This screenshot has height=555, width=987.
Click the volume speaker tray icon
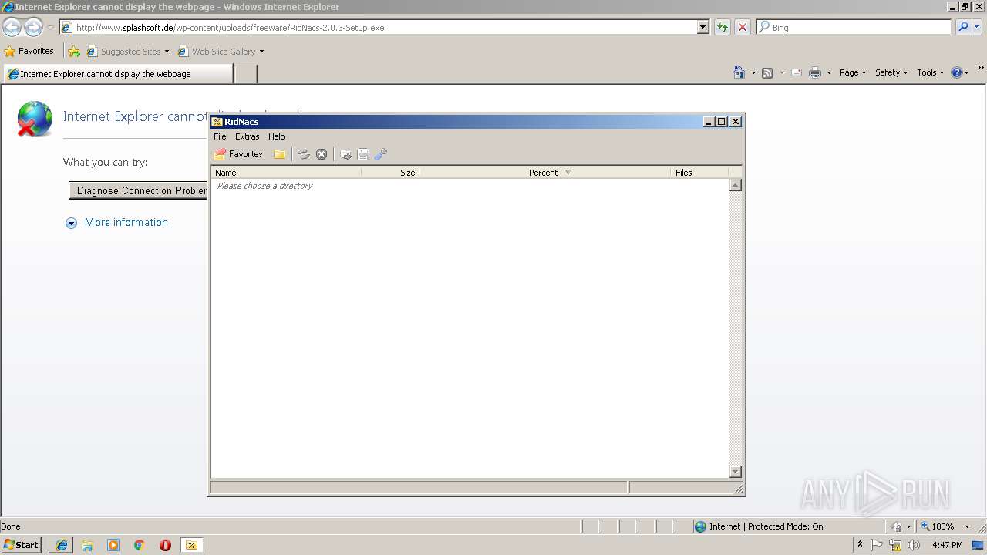(x=914, y=545)
